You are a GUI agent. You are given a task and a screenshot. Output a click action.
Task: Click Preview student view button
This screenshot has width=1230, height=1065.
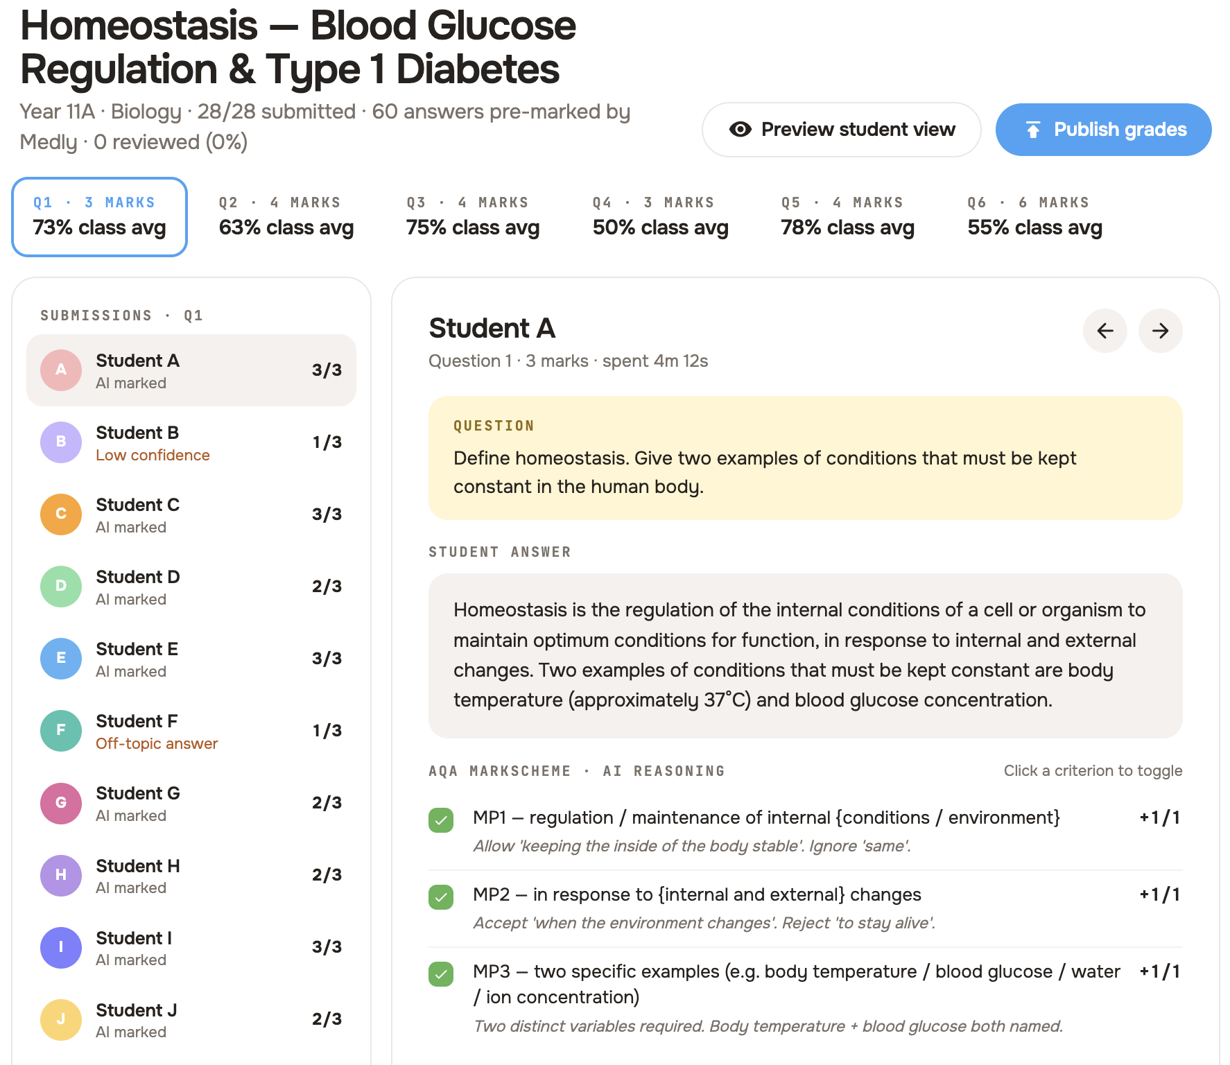[841, 130]
